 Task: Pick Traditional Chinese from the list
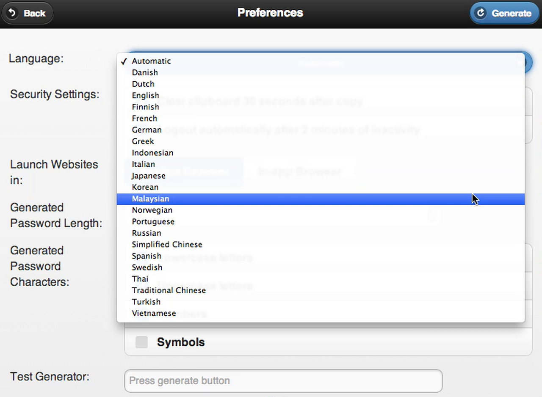(x=169, y=290)
